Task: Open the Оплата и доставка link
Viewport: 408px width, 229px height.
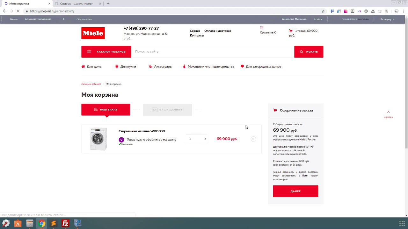Action: pos(218,31)
